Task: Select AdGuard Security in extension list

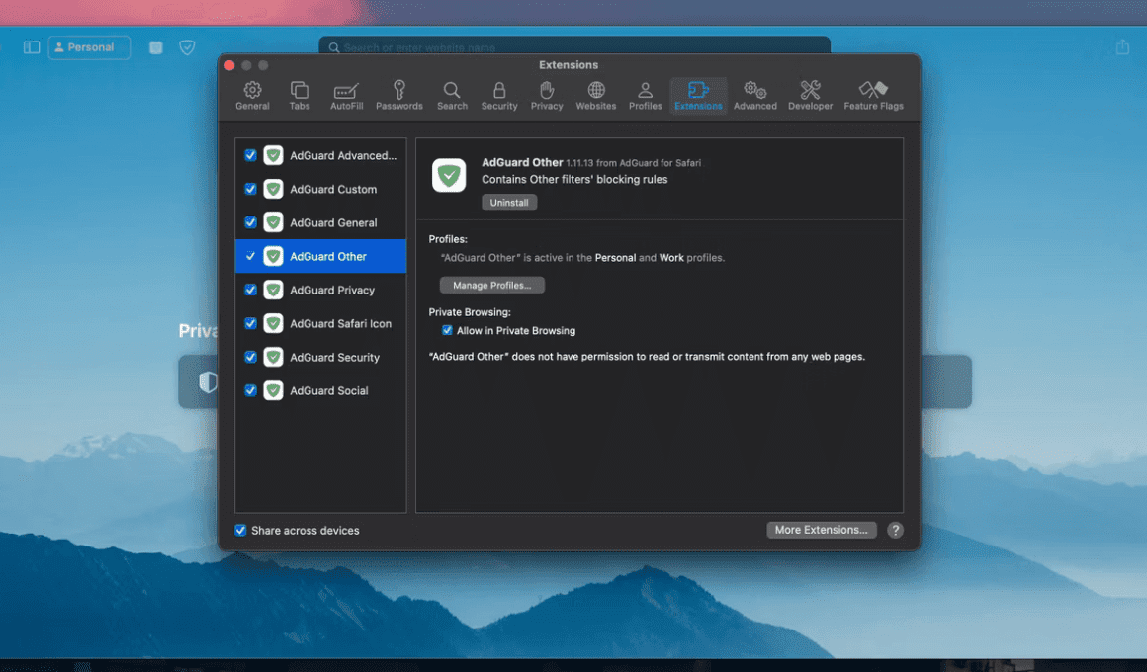Action: (x=320, y=357)
